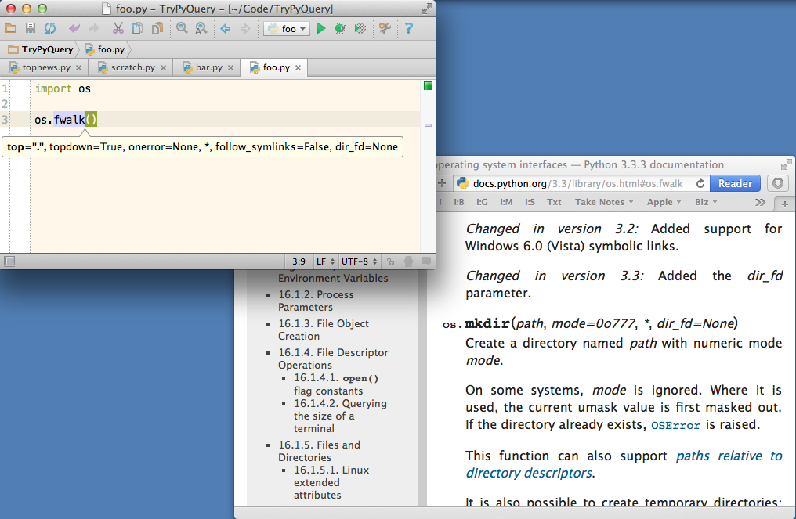Image resolution: width=796 pixels, height=519 pixels.
Task: Open PyCharm help question mark icon
Action: click(x=409, y=28)
